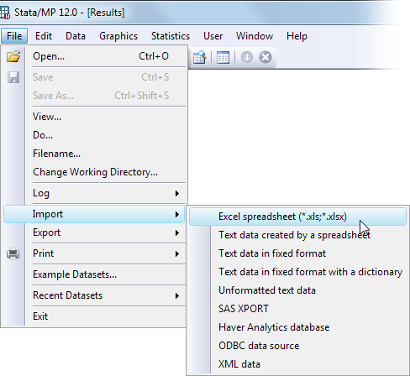The image size is (410, 376).
Task: Click the Stata application icon in title bar
Action: (5, 13)
